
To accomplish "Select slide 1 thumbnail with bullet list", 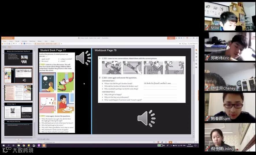I will click(18, 58).
